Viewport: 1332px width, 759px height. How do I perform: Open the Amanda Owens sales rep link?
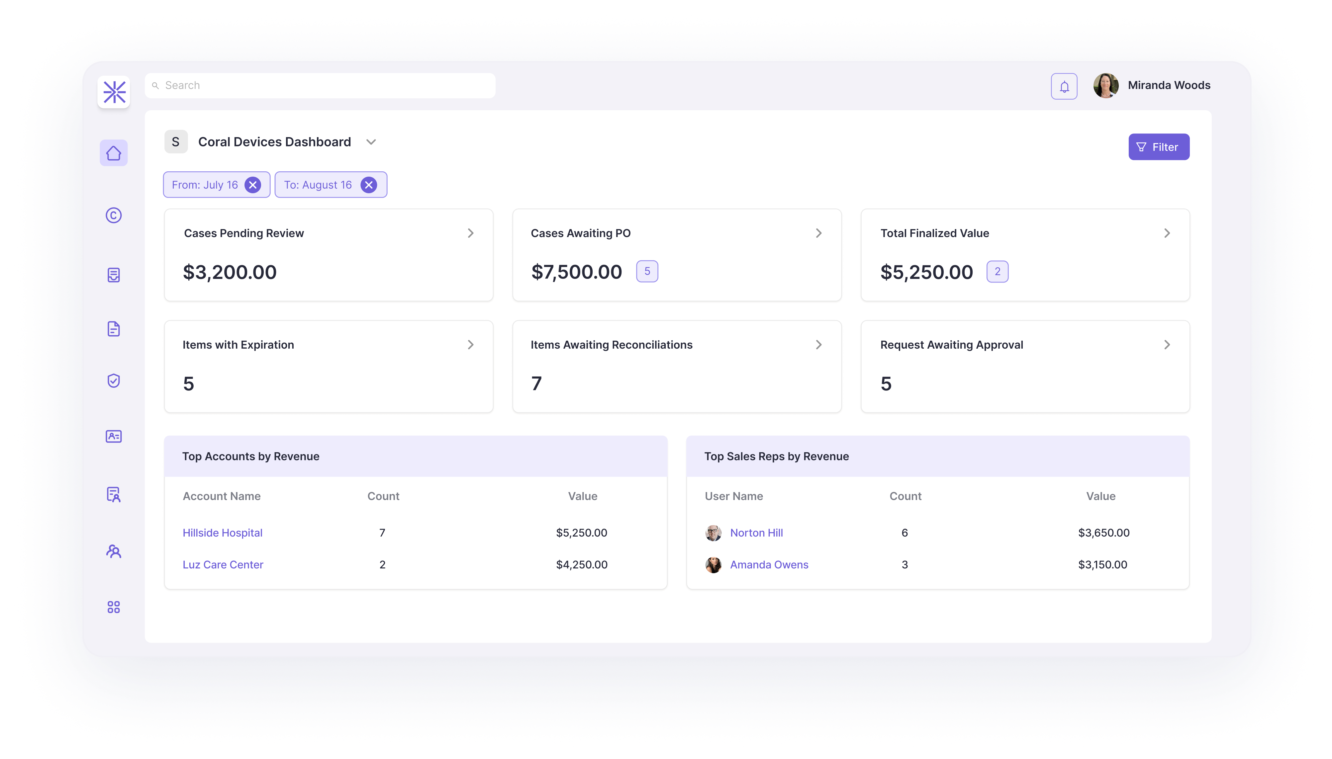click(769, 564)
